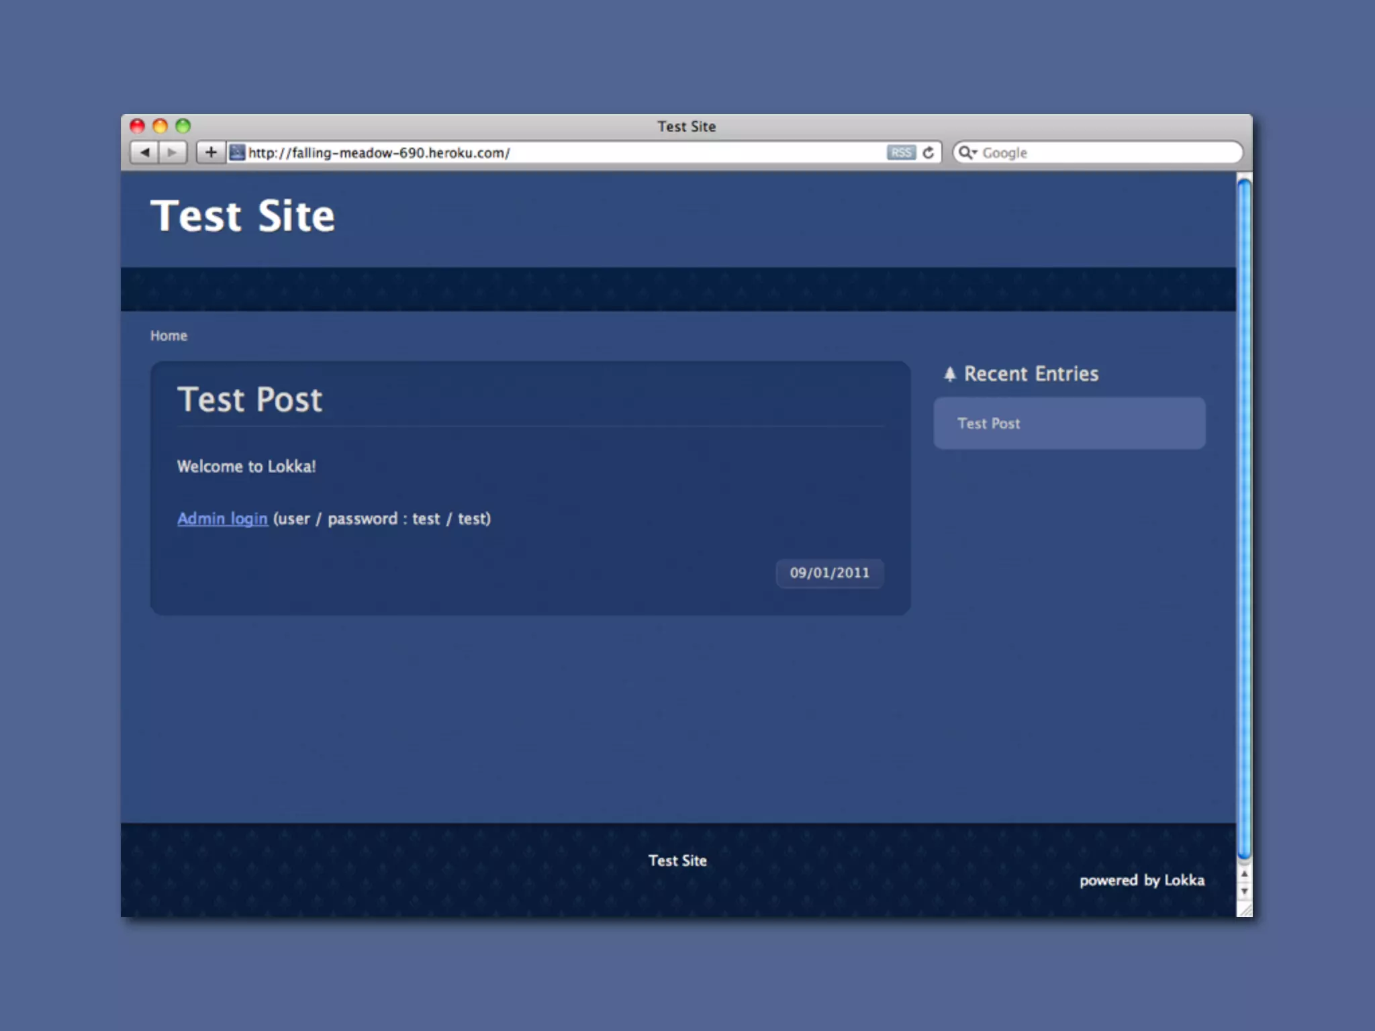Click the scrollbar down arrow
Screen dimensions: 1375x1031
tap(1244, 892)
